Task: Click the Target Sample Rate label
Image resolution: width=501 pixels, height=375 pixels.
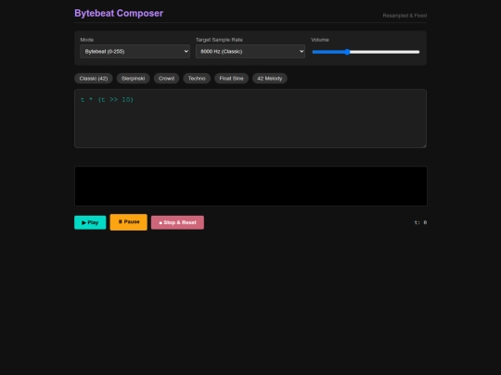Action: pyautogui.click(x=219, y=40)
